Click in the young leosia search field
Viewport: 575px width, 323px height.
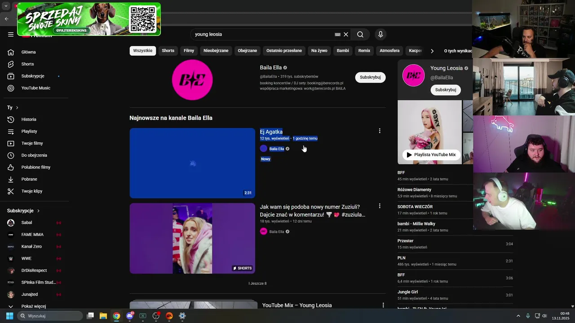pos(263,35)
